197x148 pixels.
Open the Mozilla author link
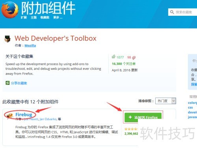tap(30, 45)
